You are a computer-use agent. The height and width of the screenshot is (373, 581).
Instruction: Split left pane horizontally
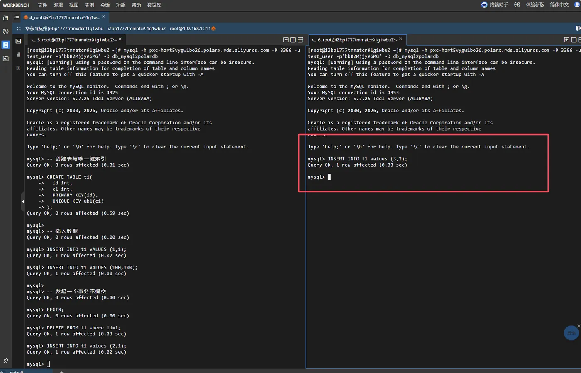(300, 40)
